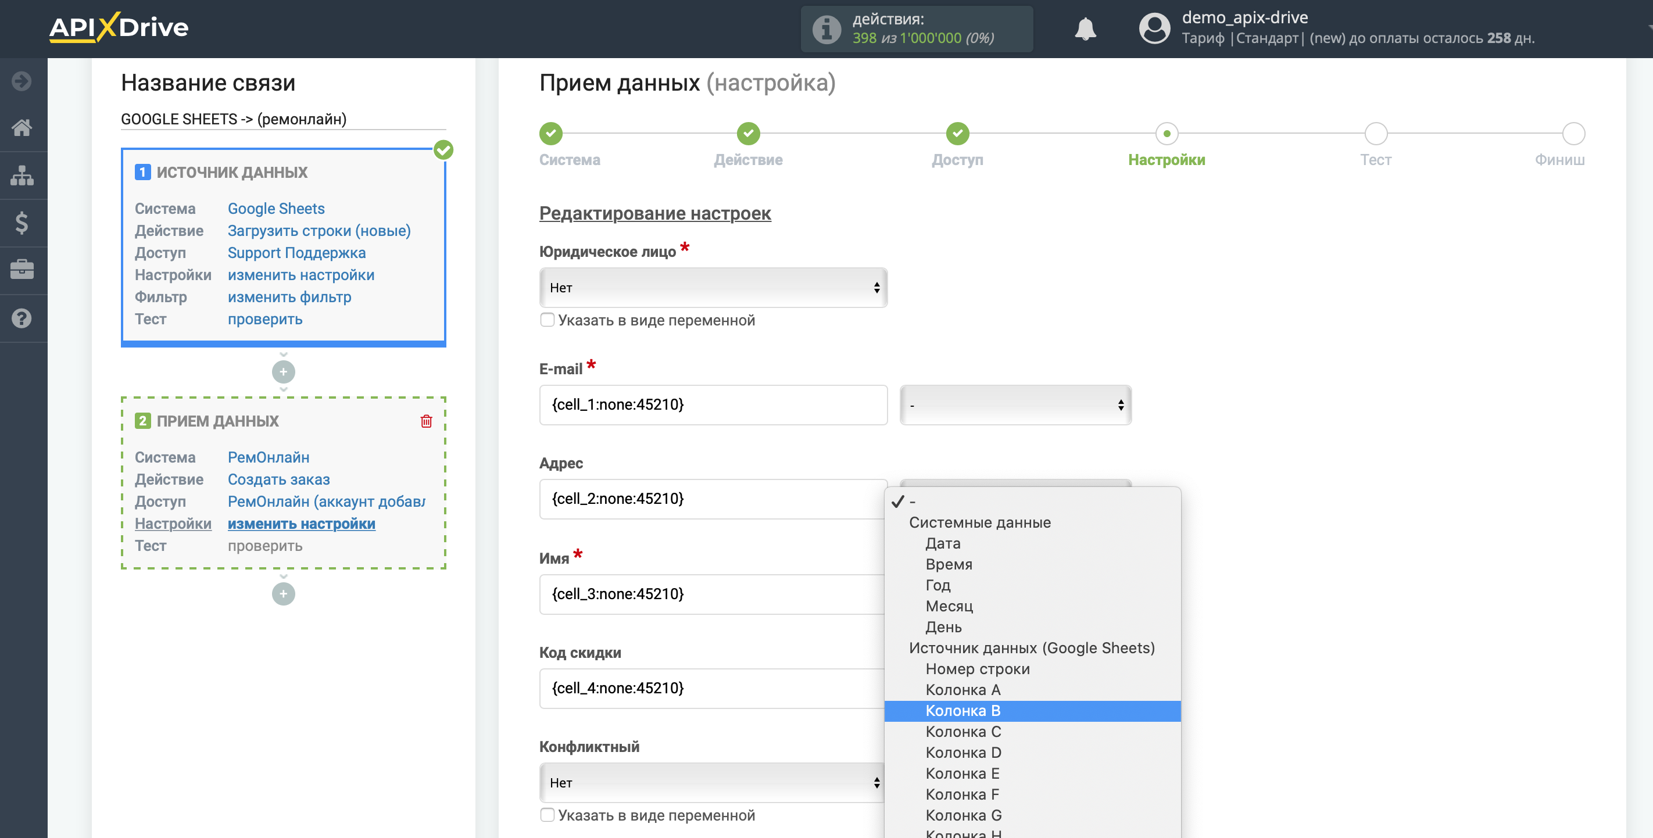Click the Имя input field

tap(713, 594)
